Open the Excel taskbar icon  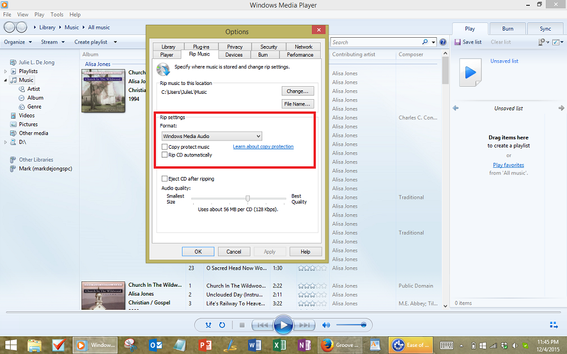pyautogui.click(x=279, y=345)
